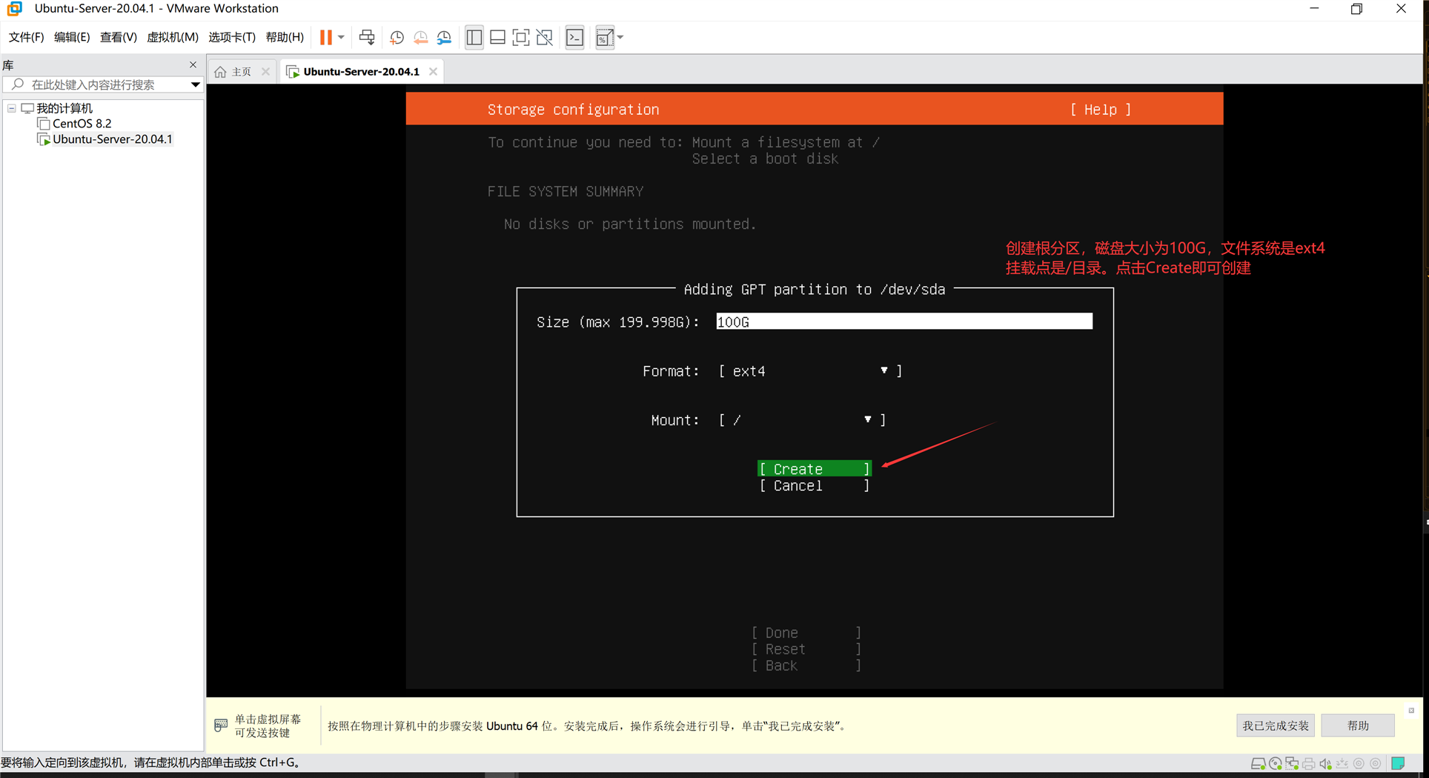The image size is (1429, 778).
Task: Click the hard disk status icon
Action: pos(1258,763)
